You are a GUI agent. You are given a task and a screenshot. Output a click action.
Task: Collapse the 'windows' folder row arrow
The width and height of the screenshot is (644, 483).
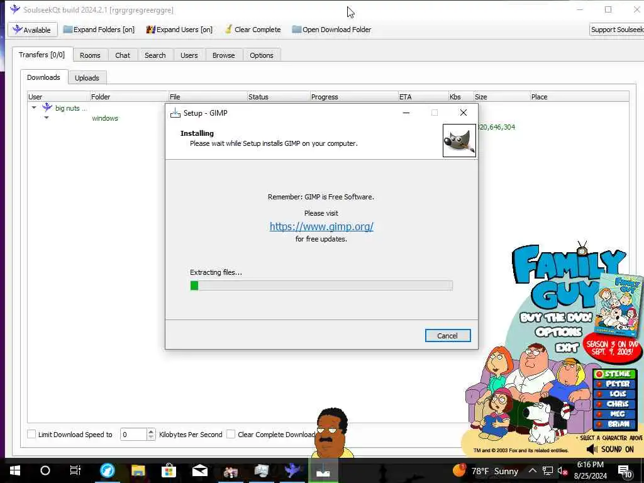(47, 118)
